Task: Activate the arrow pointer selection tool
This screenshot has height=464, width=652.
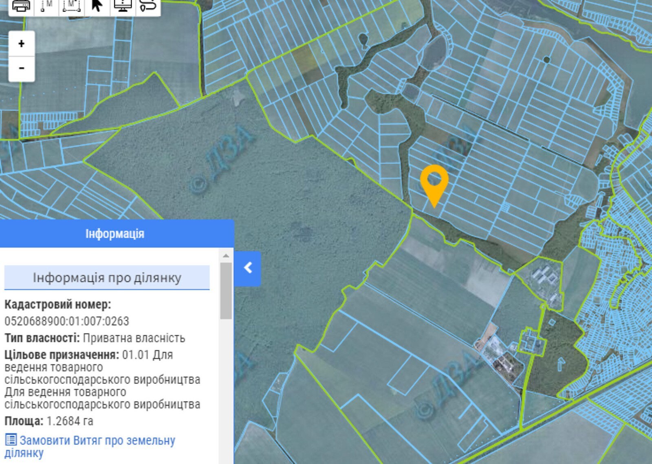Action: [x=97, y=6]
